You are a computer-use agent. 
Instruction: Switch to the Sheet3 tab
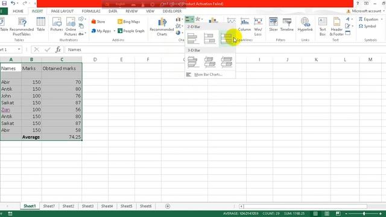pos(87,206)
